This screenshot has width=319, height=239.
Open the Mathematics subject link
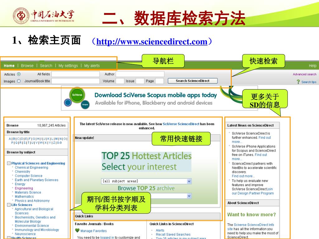point(24,197)
